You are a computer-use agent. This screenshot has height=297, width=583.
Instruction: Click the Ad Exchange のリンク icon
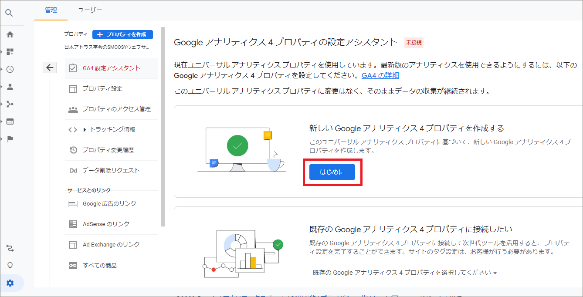click(73, 245)
